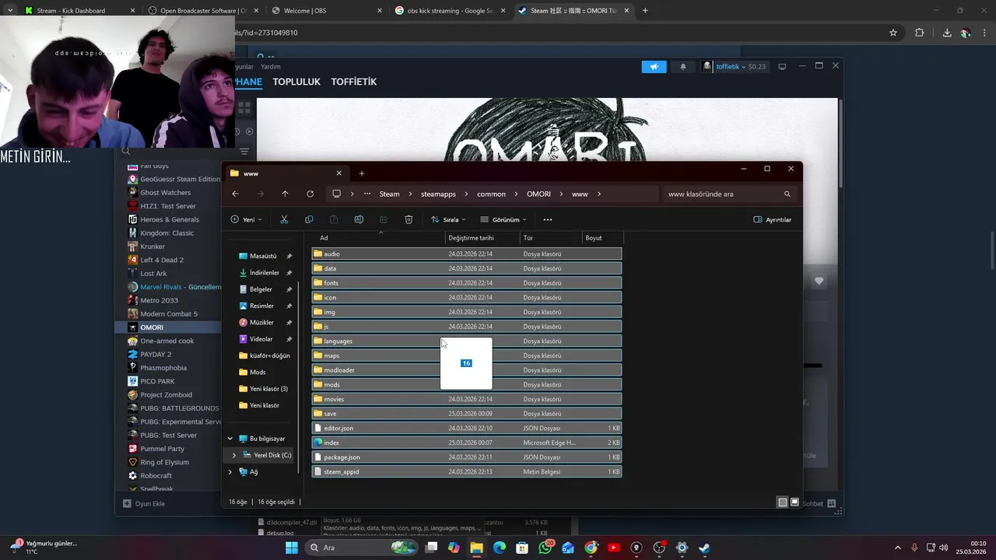Expand breadcrumb chevron after www
This screenshot has height=560, width=996.
[x=598, y=194]
